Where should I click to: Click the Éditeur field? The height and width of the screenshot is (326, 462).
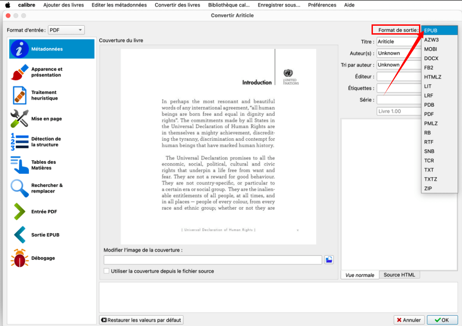[399, 76]
